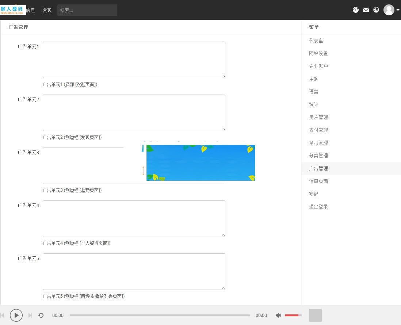Screen dimensions: 401x325
Task: Open messages via the envelope icon
Action: [366, 10]
